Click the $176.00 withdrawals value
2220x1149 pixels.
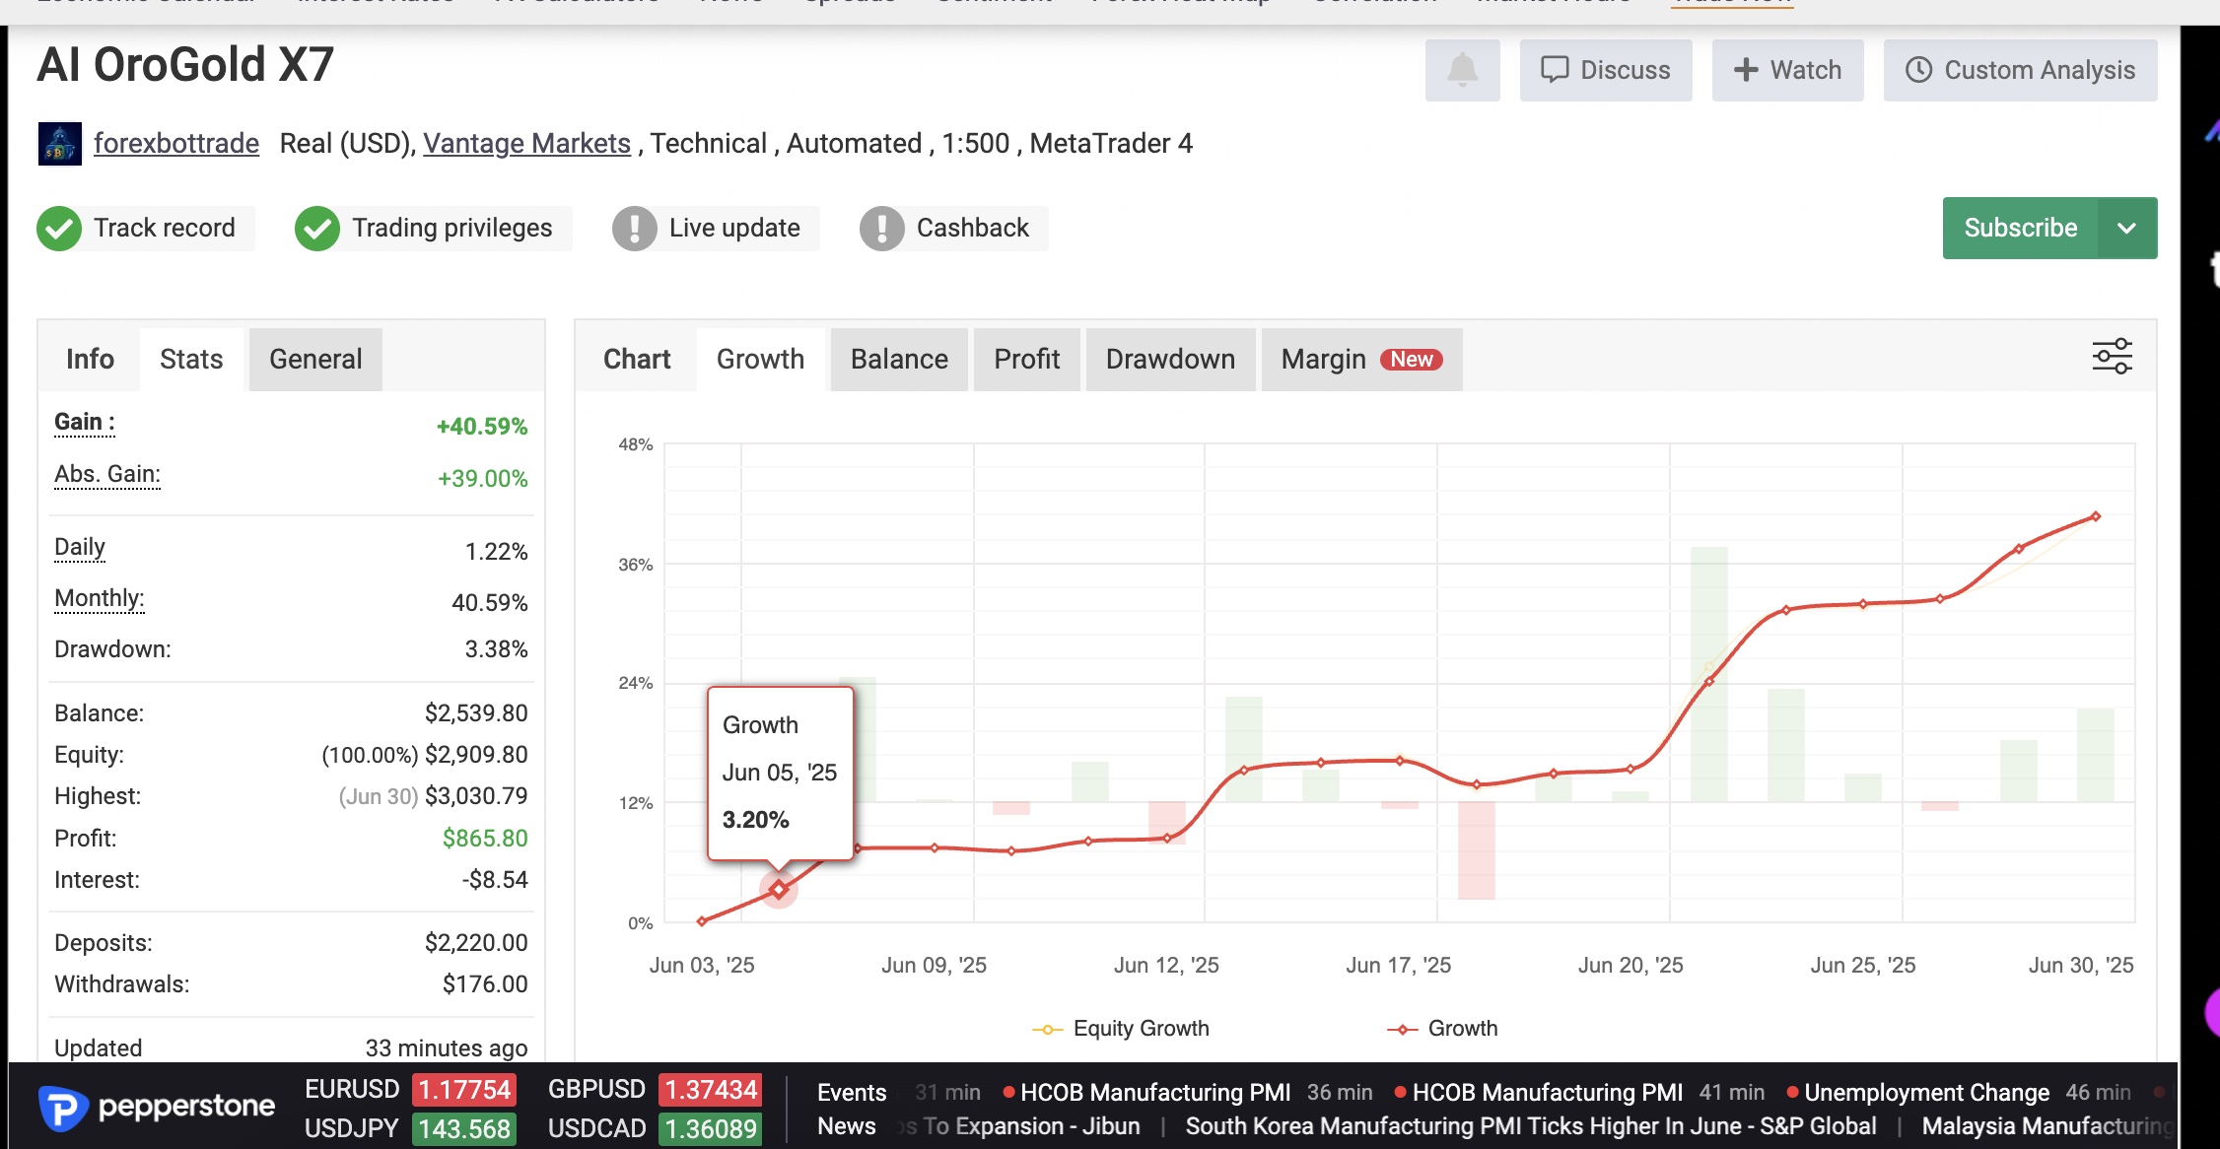coord(485,984)
